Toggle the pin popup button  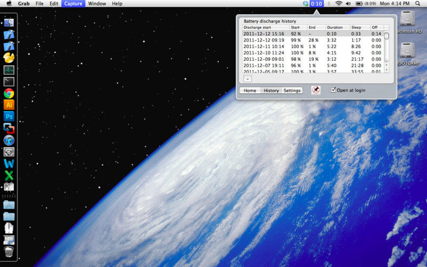pyautogui.click(x=316, y=90)
